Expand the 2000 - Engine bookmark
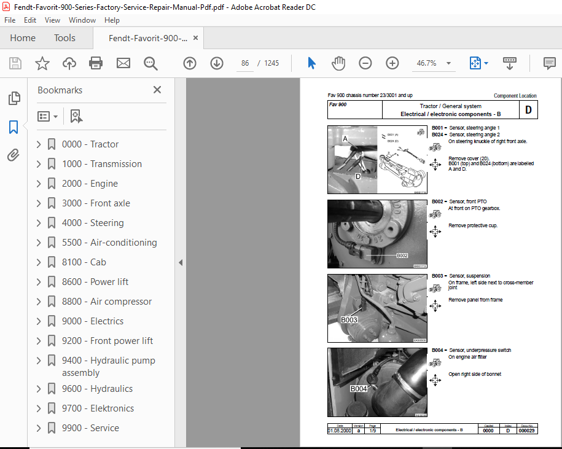The width and height of the screenshot is (562, 449). [39, 184]
